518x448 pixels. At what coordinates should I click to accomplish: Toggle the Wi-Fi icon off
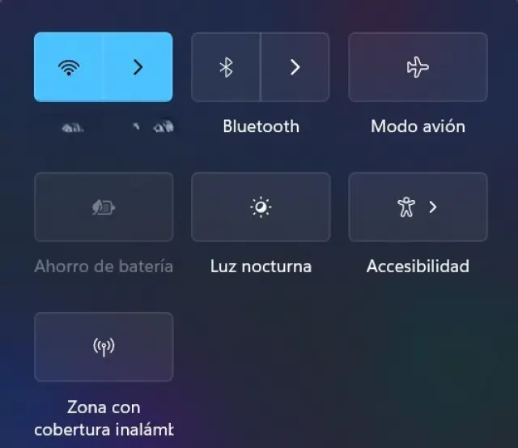69,67
